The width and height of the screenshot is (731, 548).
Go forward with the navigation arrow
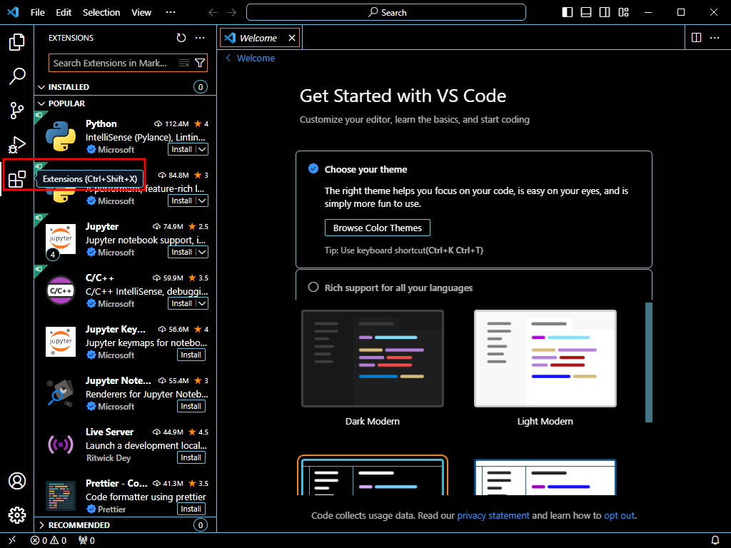232,13
